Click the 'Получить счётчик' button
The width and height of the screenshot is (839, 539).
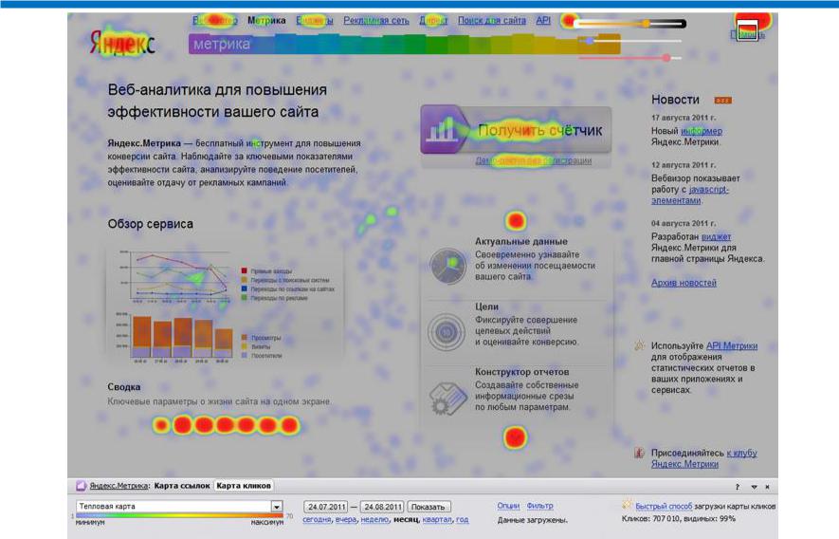pyautogui.click(x=516, y=130)
